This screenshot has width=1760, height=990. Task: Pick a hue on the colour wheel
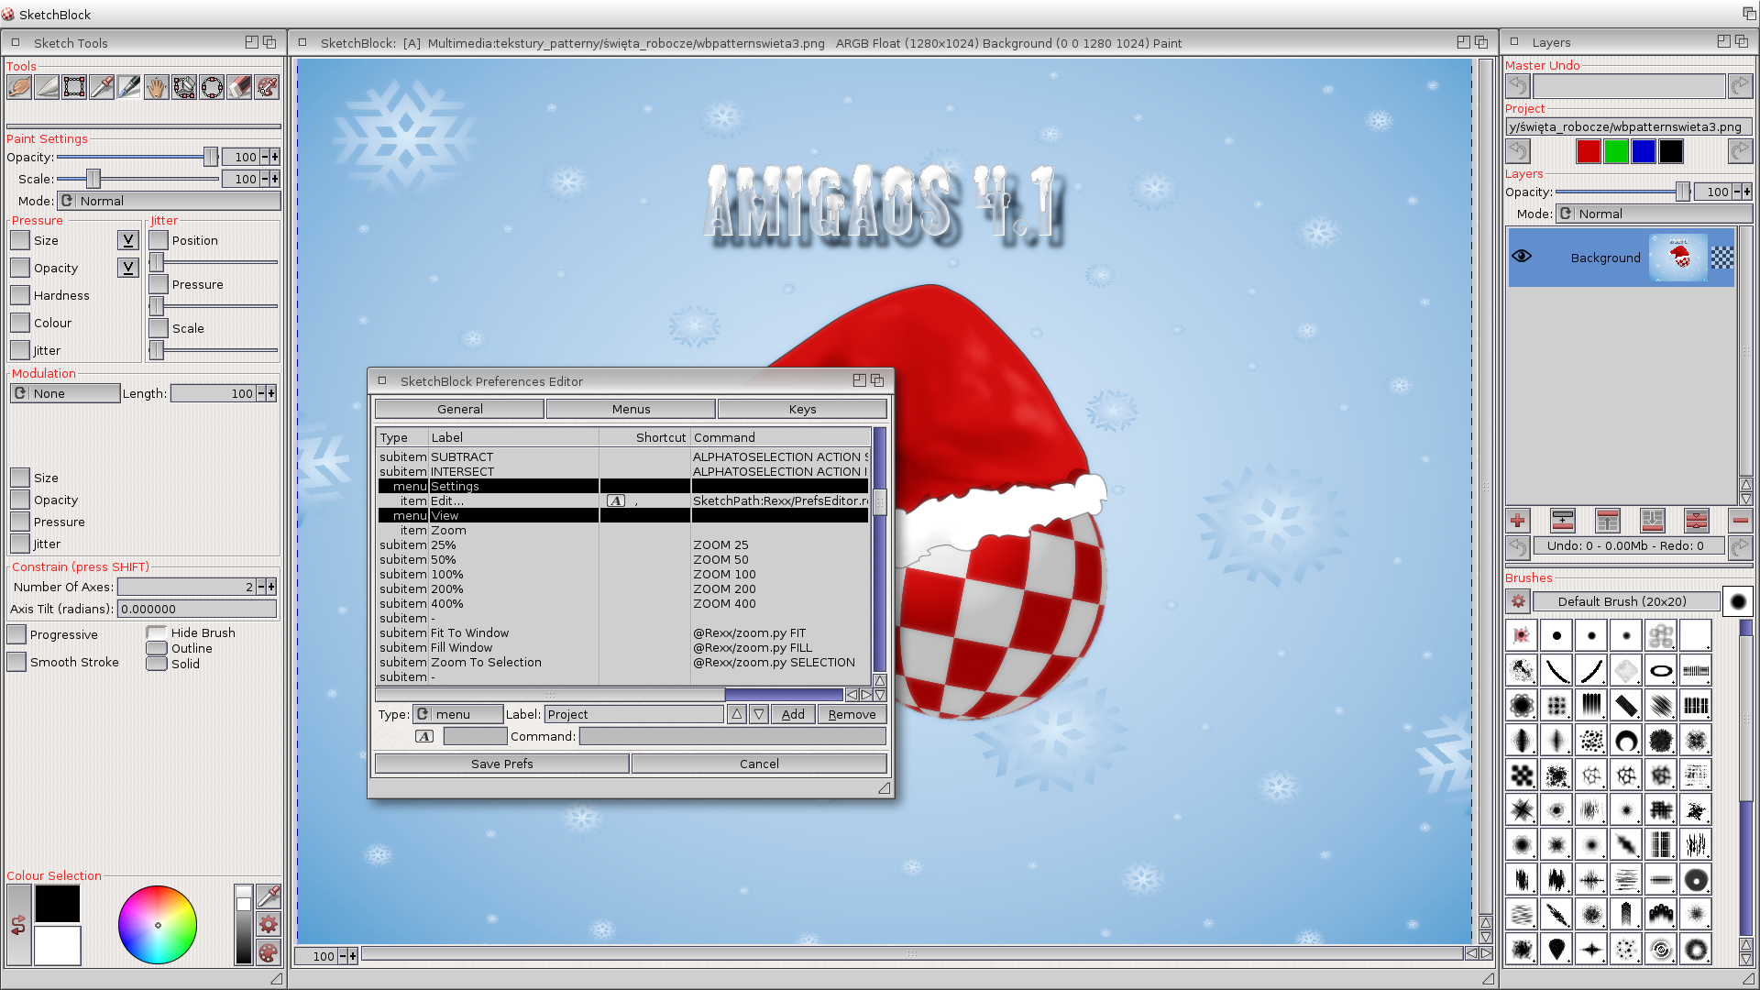pyautogui.click(x=158, y=925)
